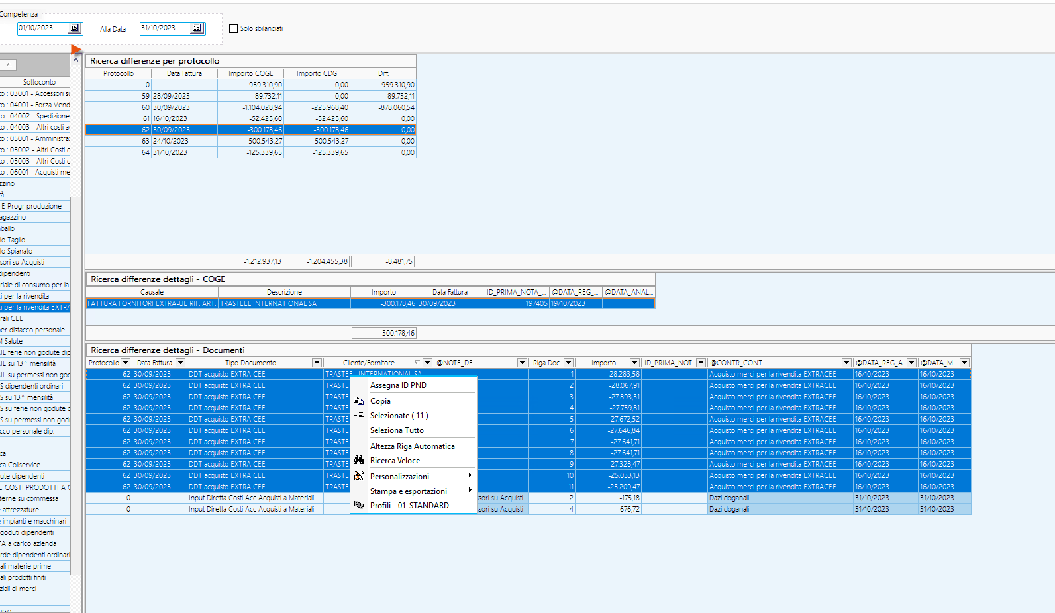Screen dimensions: 1055x613
Task: Open the Importo column filter dropdown in Documenti
Action: (634, 363)
